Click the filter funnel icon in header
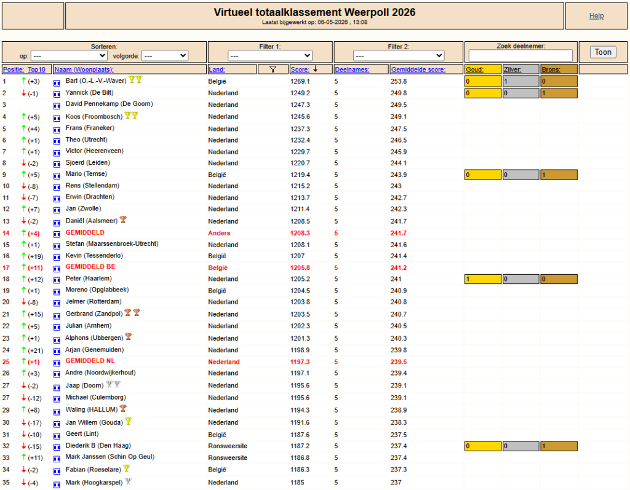This screenshot has height=490, width=630. pos(273,69)
